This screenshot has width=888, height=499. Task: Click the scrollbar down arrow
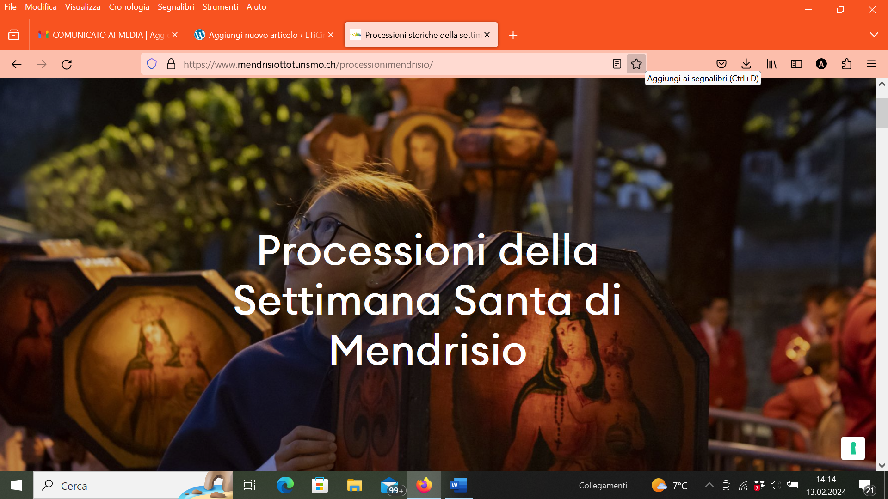[x=882, y=466]
